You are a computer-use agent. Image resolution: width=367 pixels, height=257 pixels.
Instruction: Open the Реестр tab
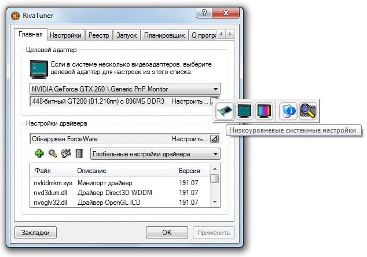pyautogui.click(x=99, y=35)
